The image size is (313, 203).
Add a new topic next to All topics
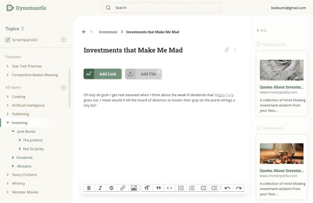pyautogui.click(x=63, y=88)
